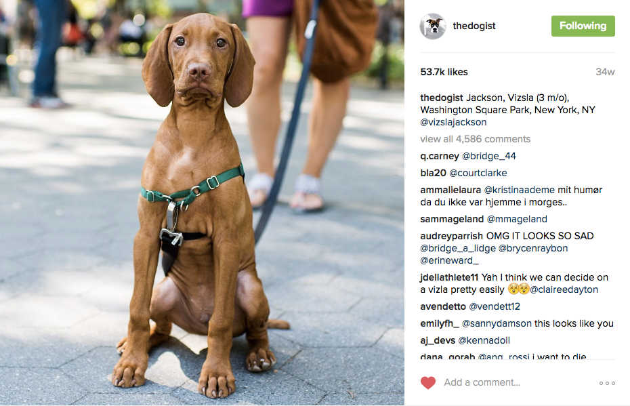This screenshot has height=406, width=630.
Task: Open thedogist username in the header
Action: click(474, 26)
